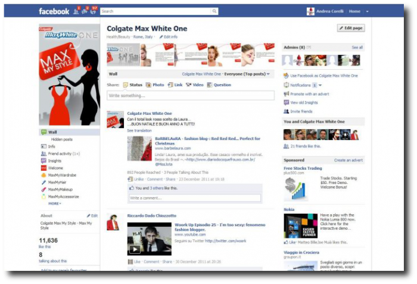Click Edit next to About
417x284 pixels.
click(x=92, y=216)
